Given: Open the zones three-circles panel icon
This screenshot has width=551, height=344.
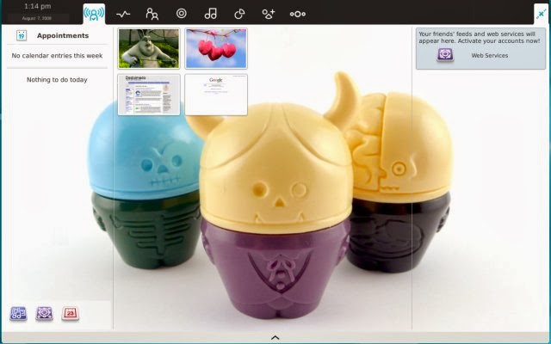Looking at the screenshot, I should [298, 14].
